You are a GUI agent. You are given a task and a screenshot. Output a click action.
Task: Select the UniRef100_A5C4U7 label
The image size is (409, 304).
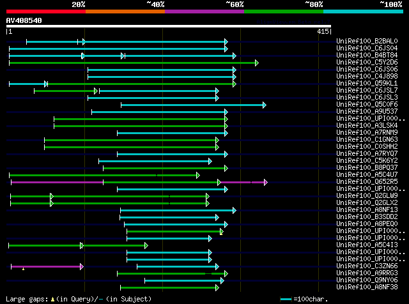point(367,175)
